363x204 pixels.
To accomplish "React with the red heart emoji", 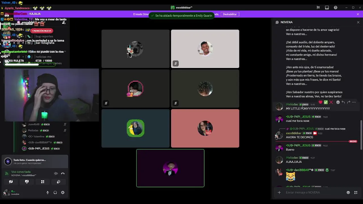I will click(320, 102).
